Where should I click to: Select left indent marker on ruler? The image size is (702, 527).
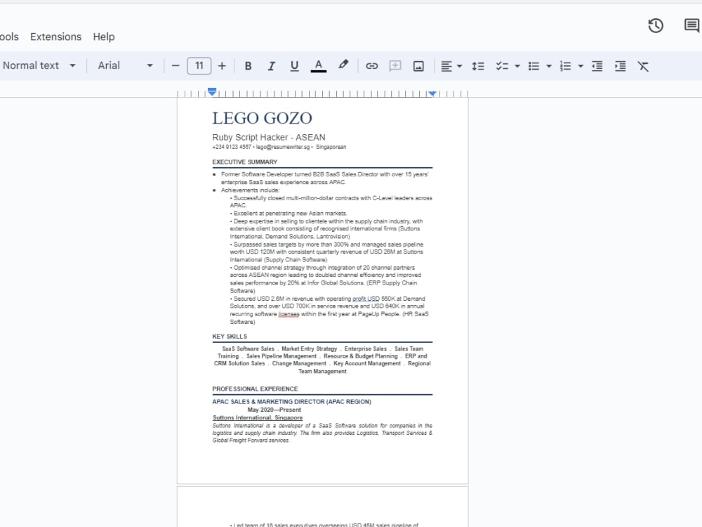[212, 92]
